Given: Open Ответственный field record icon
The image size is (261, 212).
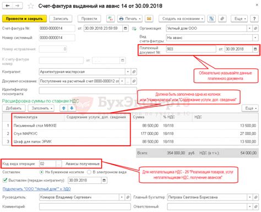Looking at the screenshot, I should 255,206.
